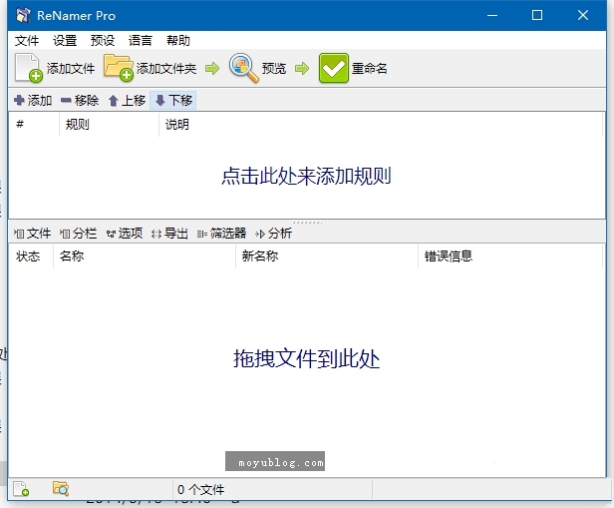This screenshot has height=508, width=614.
Task: Click the 说明 column header
Action: pyautogui.click(x=381, y=125)
